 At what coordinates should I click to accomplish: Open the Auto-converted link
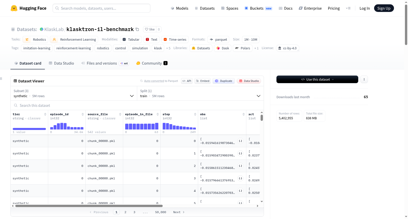[x=154, y=81]
